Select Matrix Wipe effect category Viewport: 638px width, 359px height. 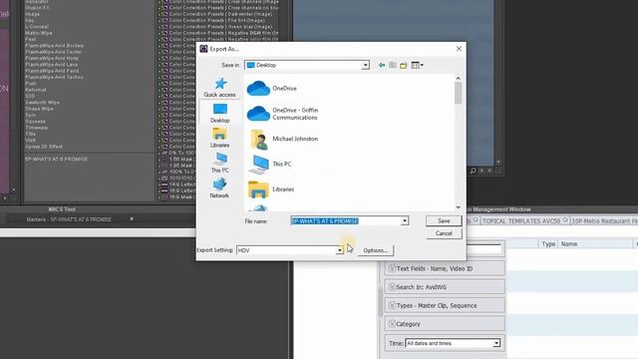click(x=39, y=33)
